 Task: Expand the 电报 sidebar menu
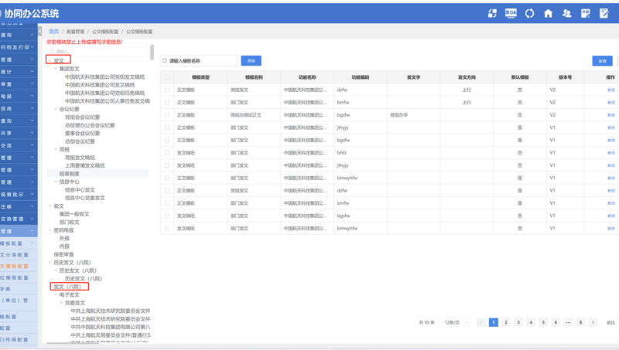coord(19,96)
